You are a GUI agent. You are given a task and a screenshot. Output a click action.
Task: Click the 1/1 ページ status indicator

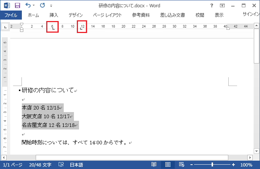click(13, 165)
